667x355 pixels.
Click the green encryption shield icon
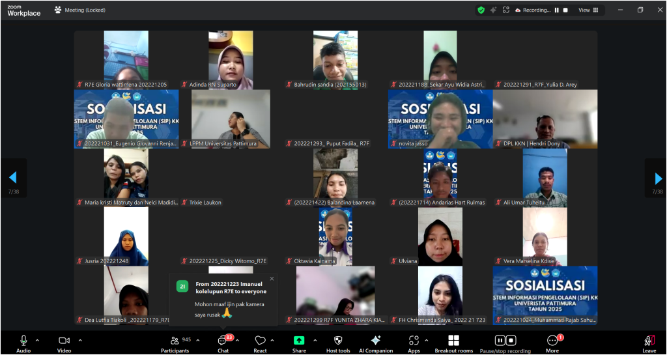[x=481, y=10]
